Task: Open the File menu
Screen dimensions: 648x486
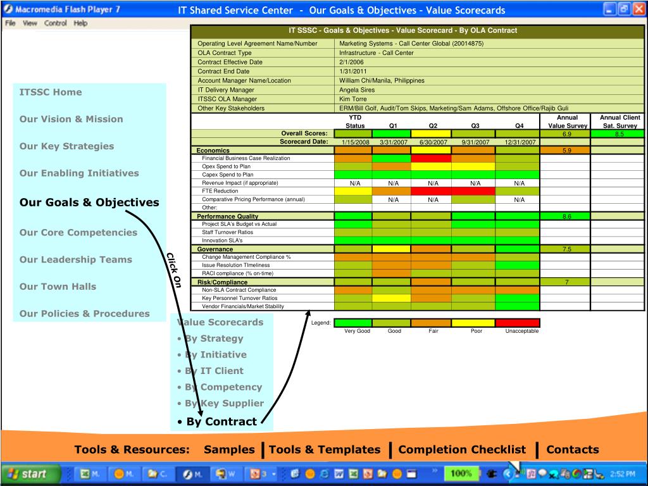Action: 10,23
